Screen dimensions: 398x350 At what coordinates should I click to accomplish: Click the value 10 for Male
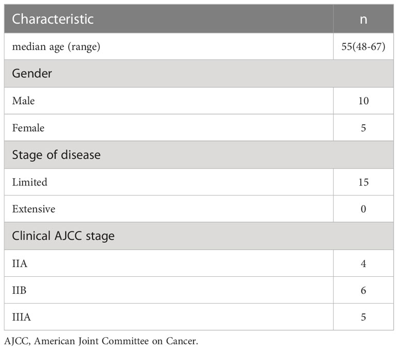pos(363,101)
